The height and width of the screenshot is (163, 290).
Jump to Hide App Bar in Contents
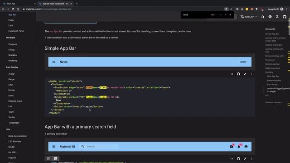[273, 77]
